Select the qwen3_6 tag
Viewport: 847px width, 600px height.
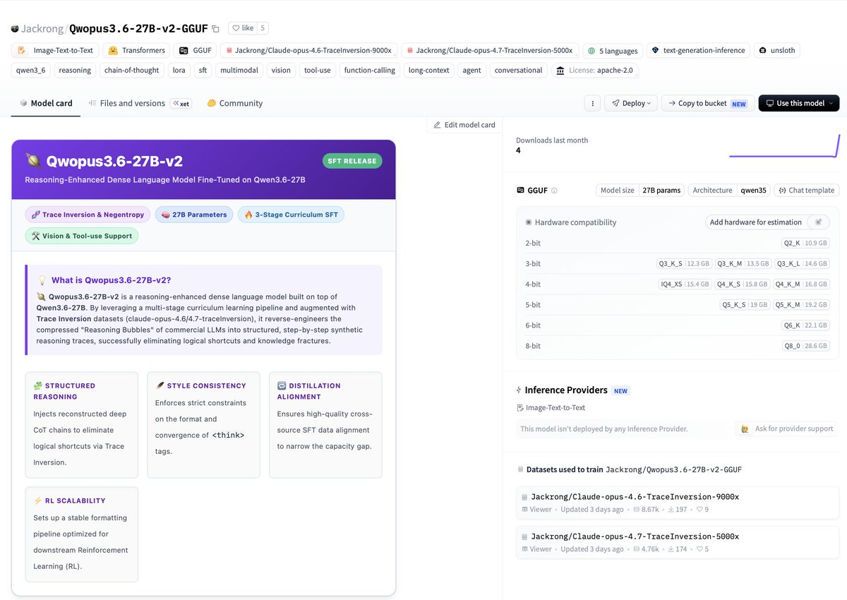(x=30, y=71)
